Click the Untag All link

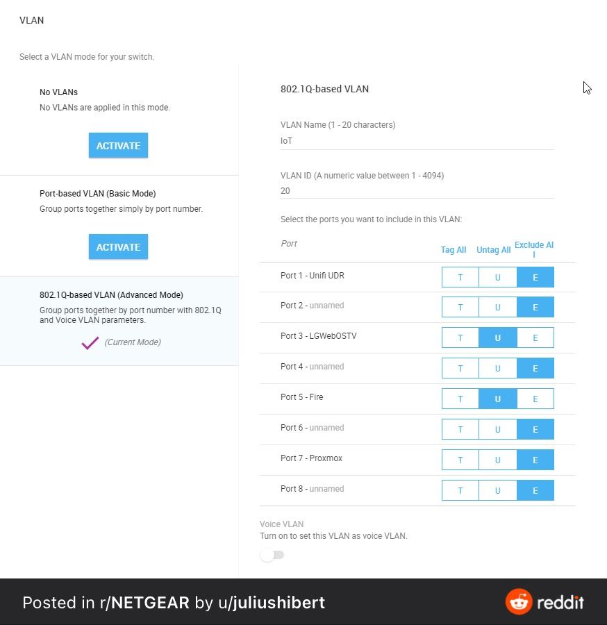pos(493,250)
